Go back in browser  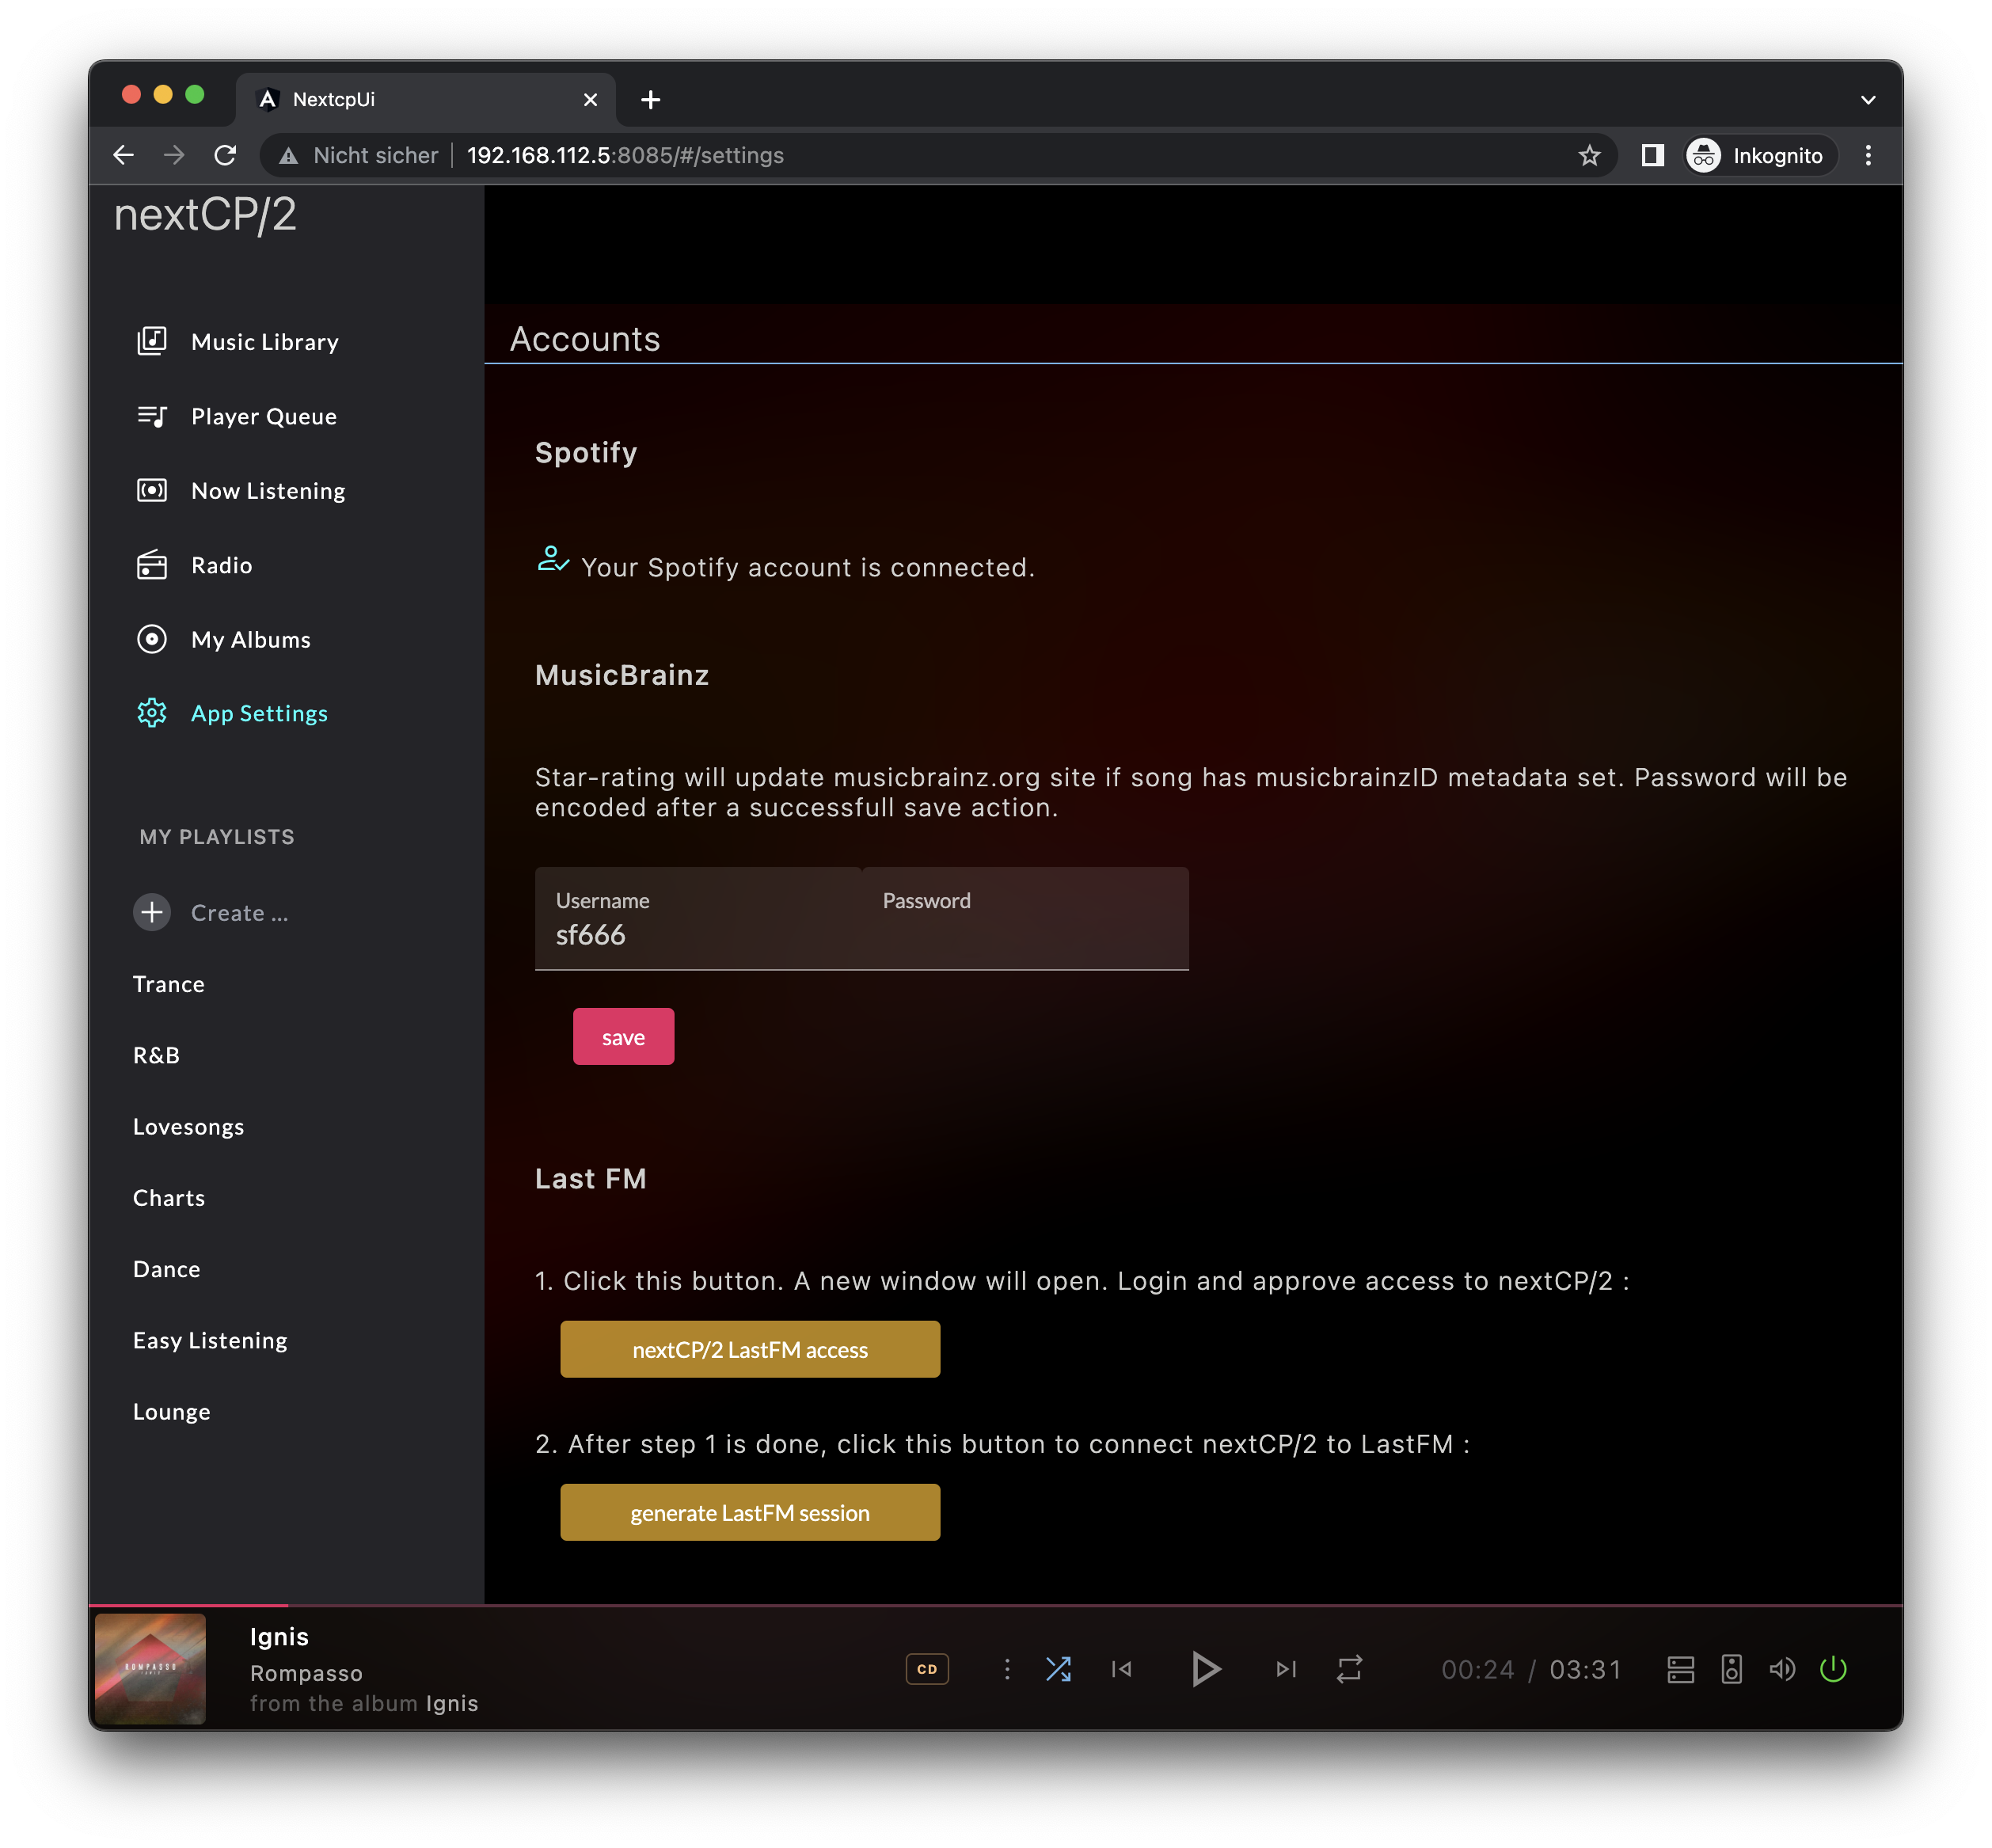124,155
